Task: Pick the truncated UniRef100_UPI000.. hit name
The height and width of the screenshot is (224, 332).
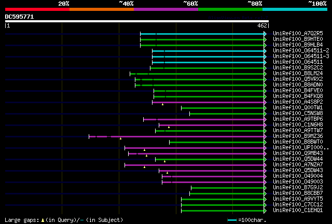Action: [x=301, y=148]
